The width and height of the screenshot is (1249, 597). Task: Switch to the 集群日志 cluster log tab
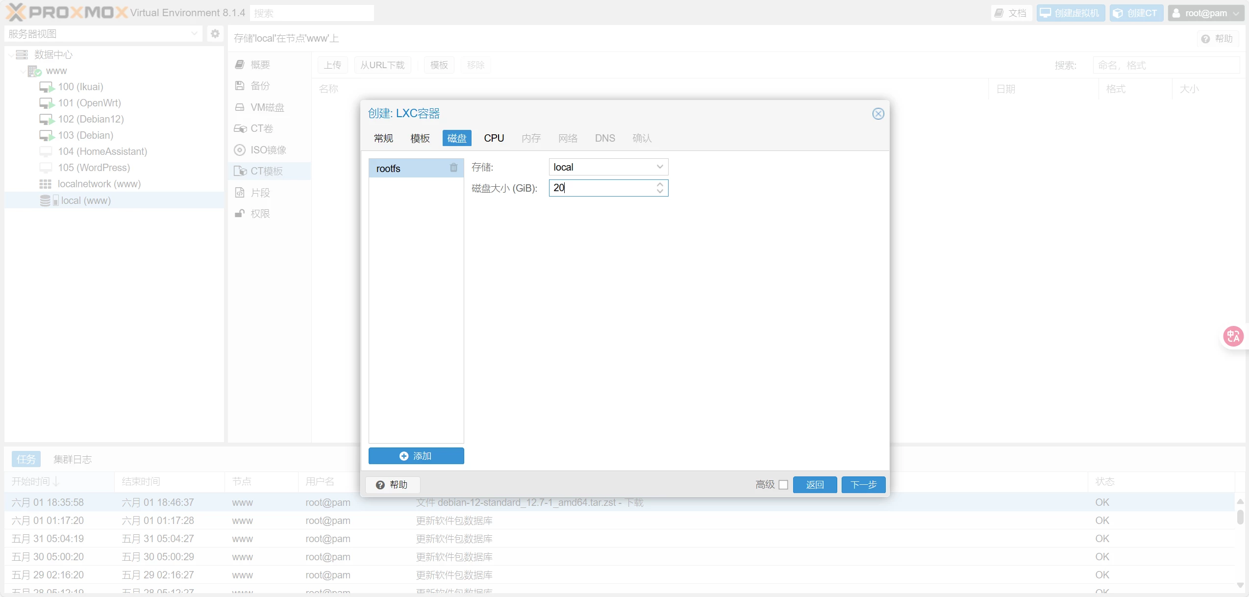click(x=73, y=459)
